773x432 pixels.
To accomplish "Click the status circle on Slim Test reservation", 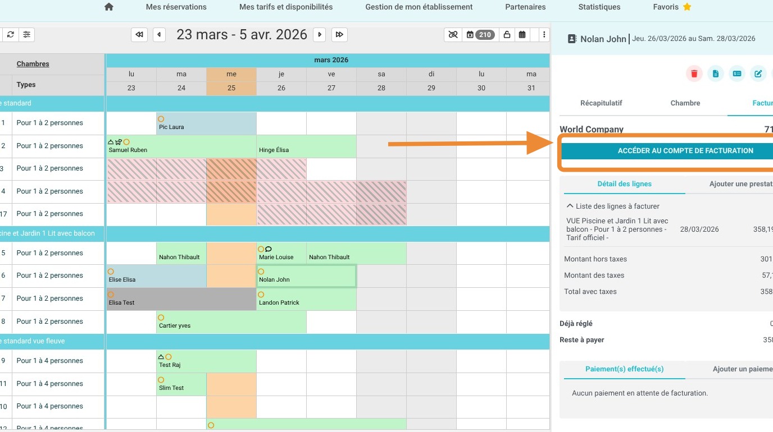I will point(161,380).
